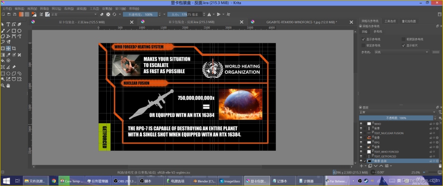Hide the RPG layer

coord(361,142)
